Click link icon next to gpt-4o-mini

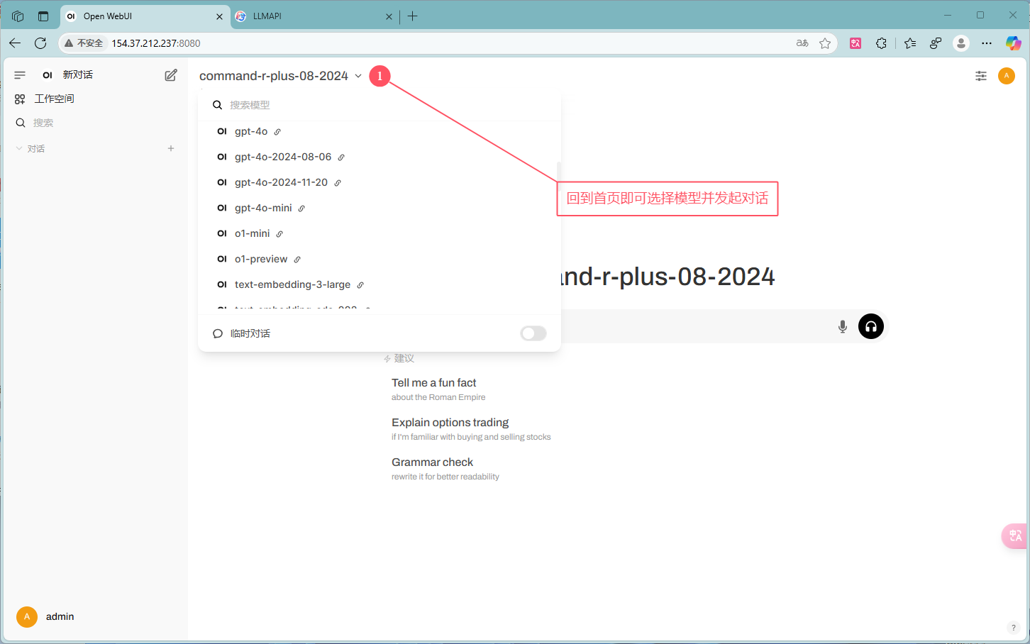301,209
